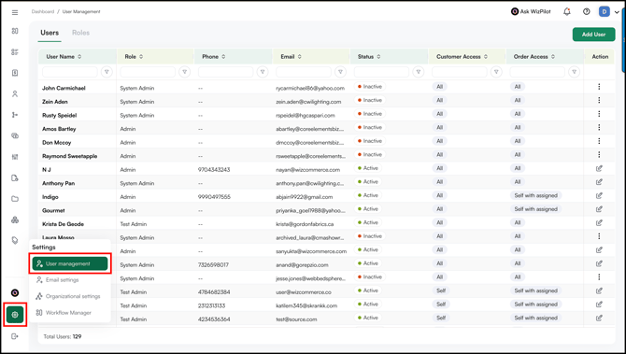Open the three-dot menu for Amos Bartley
The height and width of the screenshot is (354, 626).
pyautogui.click(x=599, y=127)
